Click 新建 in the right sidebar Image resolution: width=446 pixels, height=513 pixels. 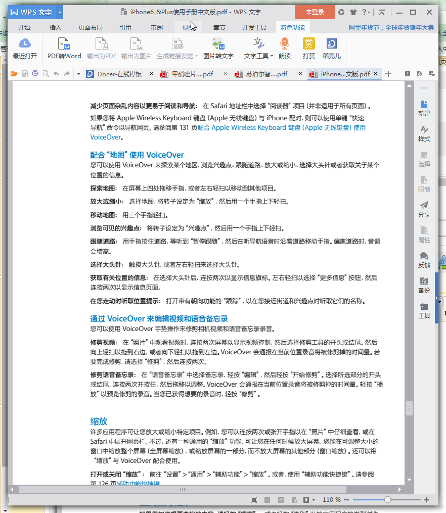point(424,108)
